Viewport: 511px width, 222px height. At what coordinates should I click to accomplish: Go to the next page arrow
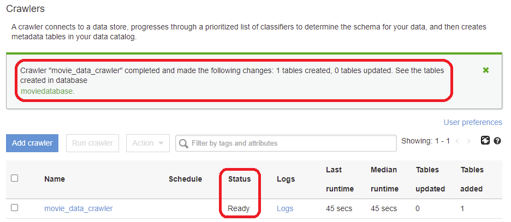[x=470, y=141]
